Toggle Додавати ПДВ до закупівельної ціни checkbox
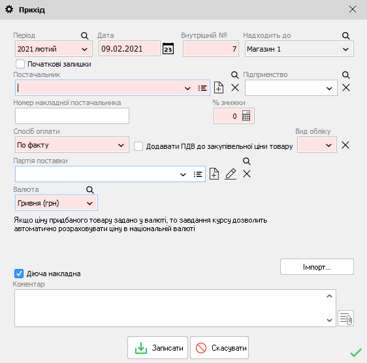The image size is (367, 363). coord(138,146)
